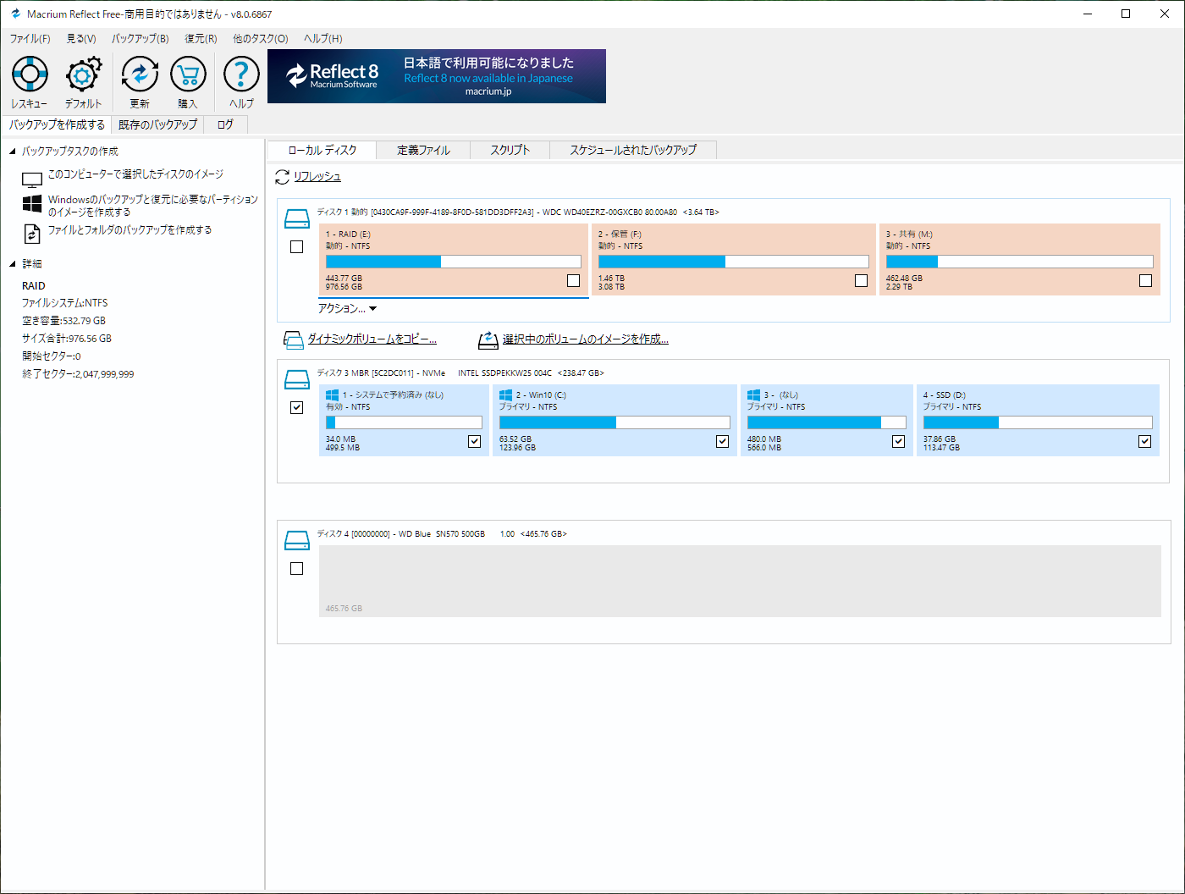This screenshot has height=894, width=1185.
Task: Open the スケジュールされたバックアップ tab
Action: click(x=633, y=150)
